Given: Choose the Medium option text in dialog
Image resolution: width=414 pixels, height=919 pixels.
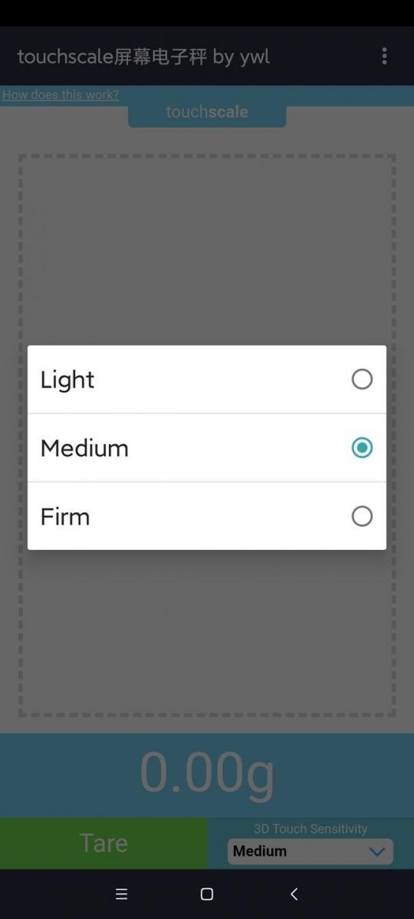Looking at the screenshot, I should [x=85, y=449].
